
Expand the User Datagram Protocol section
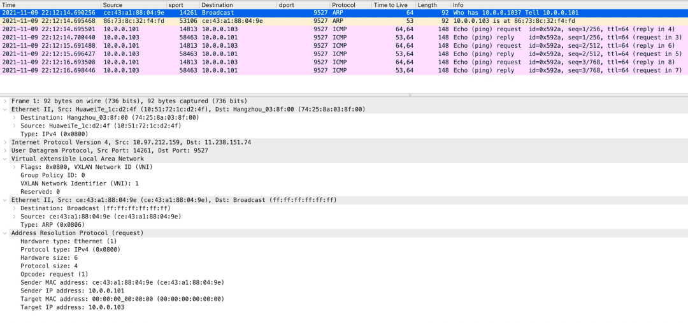coord(5,150)
